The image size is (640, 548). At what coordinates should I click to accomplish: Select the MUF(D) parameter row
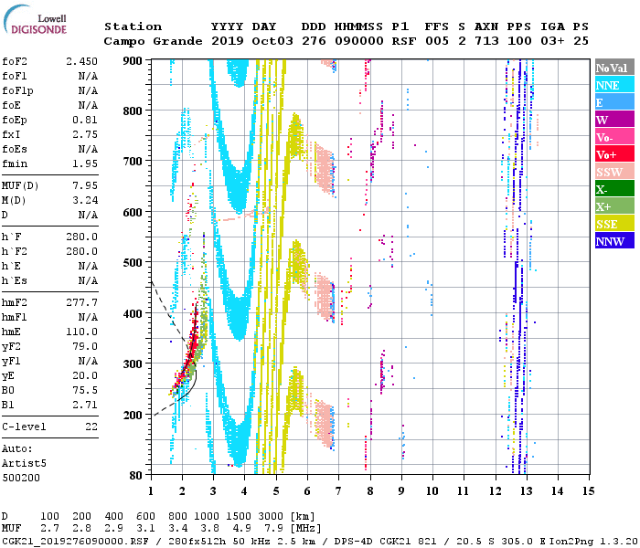tap(50, 186)
